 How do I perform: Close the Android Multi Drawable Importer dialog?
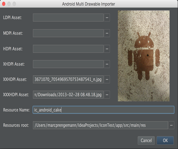[4, 4]
